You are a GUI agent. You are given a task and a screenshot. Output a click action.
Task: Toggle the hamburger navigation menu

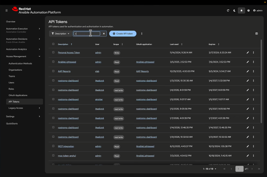7,11
